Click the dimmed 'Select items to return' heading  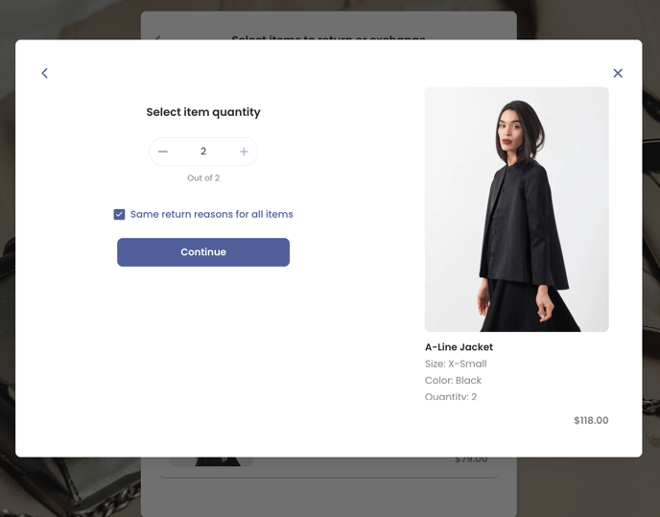click(328, 37)
